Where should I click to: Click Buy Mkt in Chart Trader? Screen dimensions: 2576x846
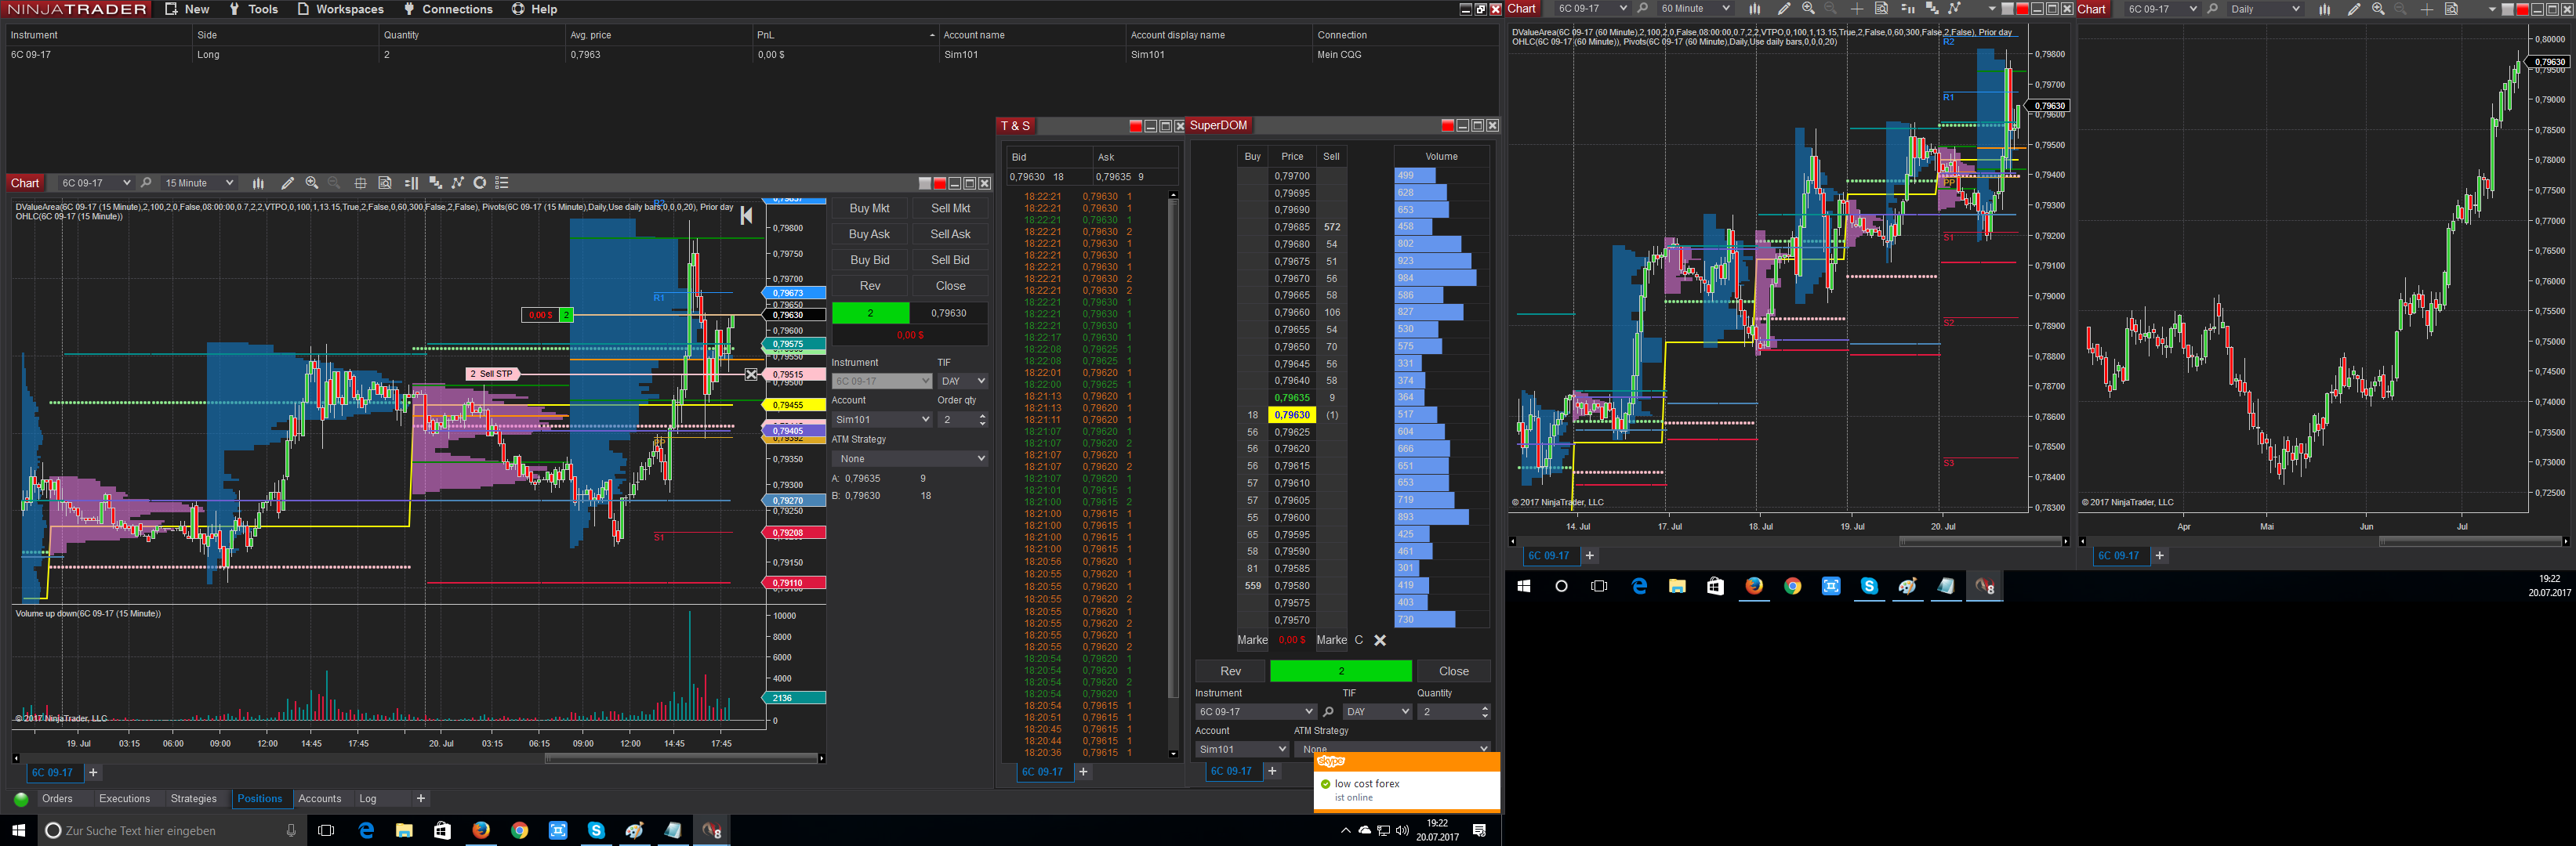pos(869,208)
